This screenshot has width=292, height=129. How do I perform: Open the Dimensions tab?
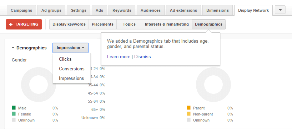coord(217,10)
